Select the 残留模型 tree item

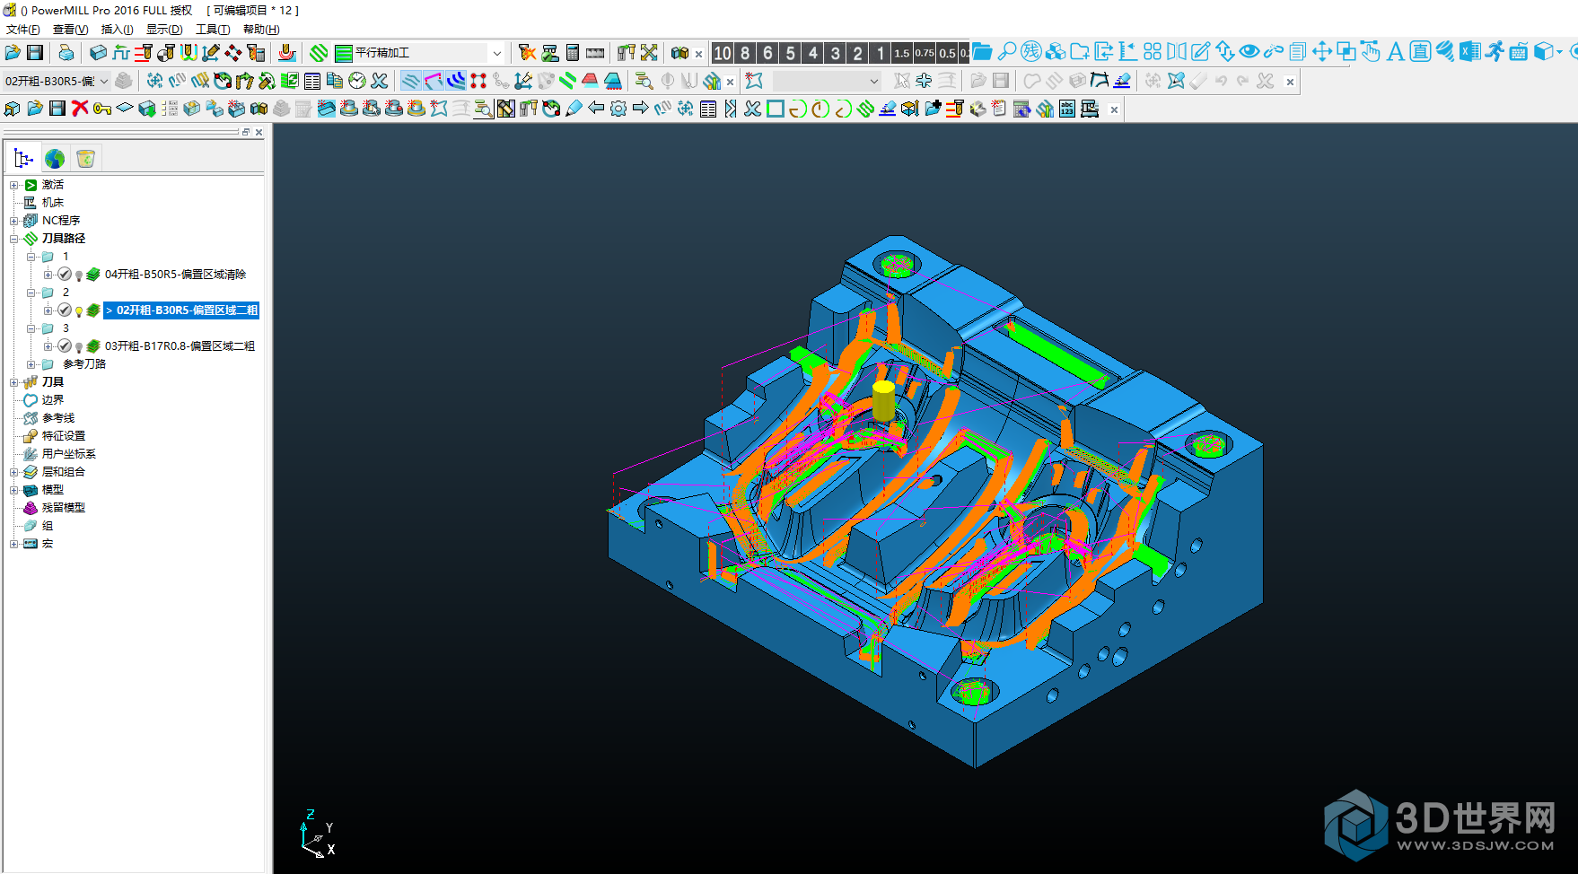(63, 508)
